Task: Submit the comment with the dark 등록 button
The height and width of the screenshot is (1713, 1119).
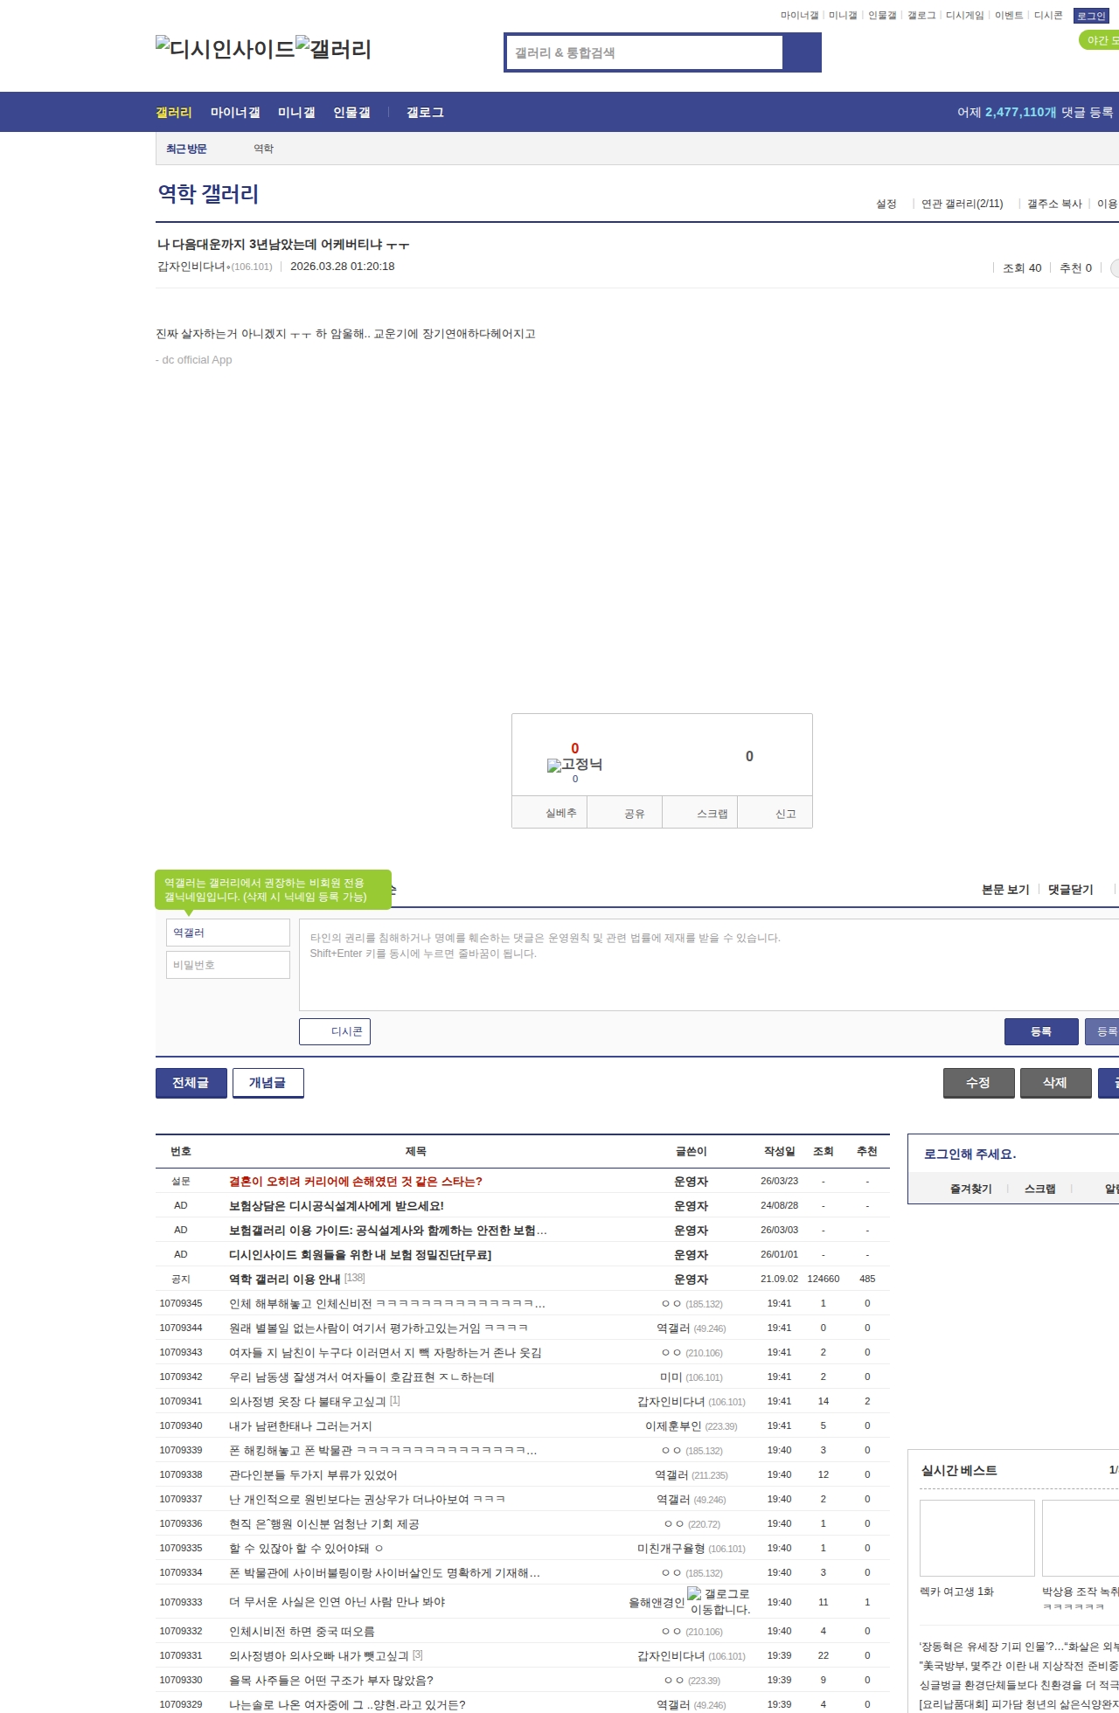Action: 1041,1031
